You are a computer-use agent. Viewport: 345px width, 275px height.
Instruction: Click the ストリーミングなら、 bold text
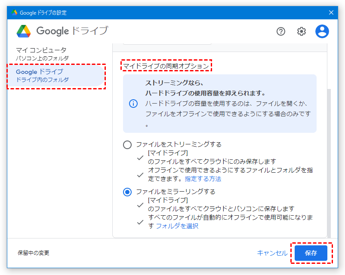click(174, 83)
